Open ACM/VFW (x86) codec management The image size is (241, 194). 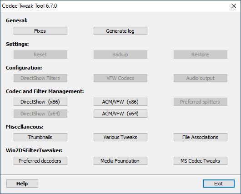pos(120,102)
